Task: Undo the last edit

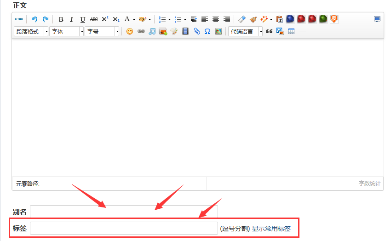Action: tap(34, 19)
